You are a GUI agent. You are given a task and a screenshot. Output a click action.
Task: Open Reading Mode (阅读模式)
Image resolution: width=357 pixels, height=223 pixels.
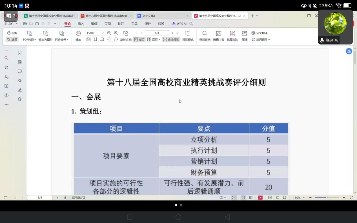tap(188, 34)
